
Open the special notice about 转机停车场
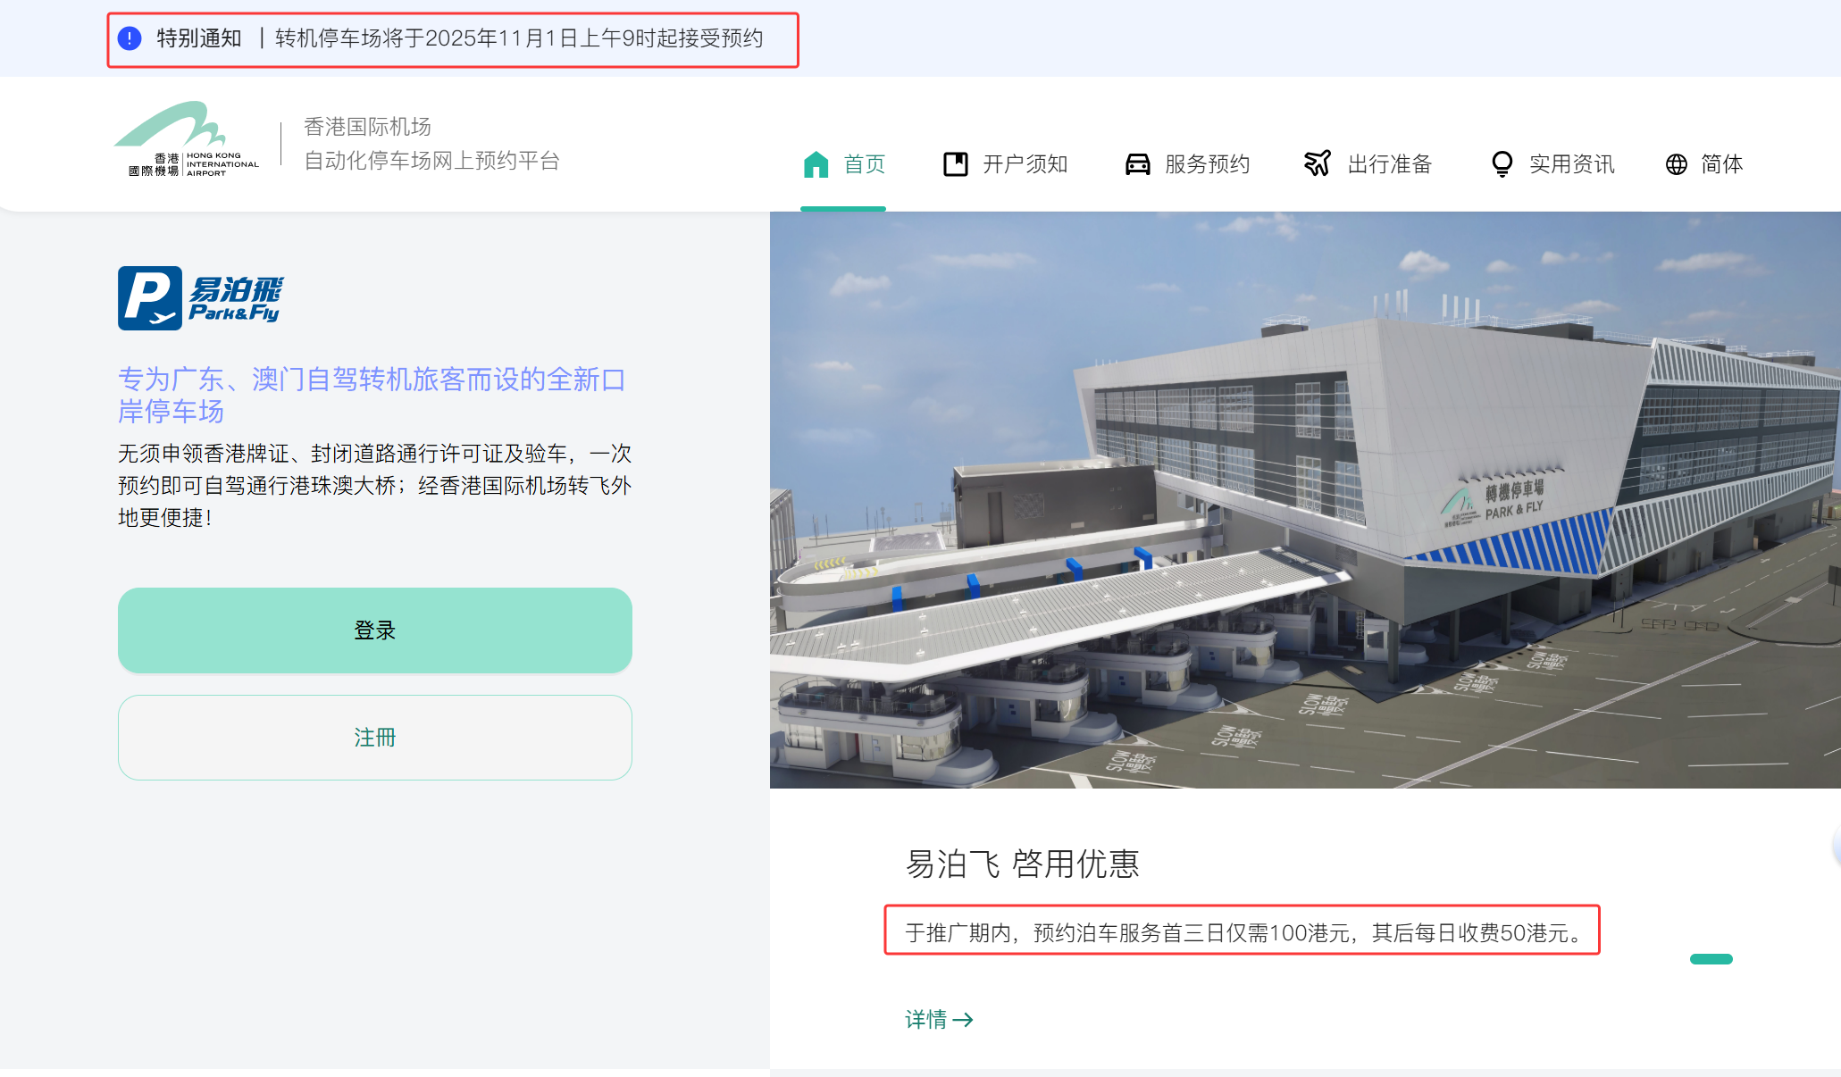[x=518, y=38]
